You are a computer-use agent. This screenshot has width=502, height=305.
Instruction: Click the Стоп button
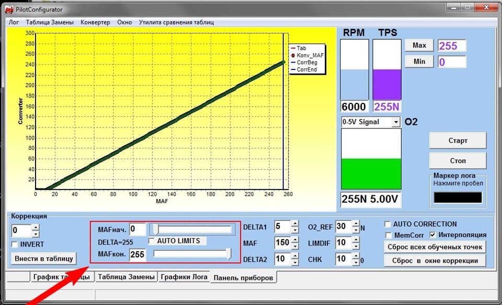click(x=458, y=160)
